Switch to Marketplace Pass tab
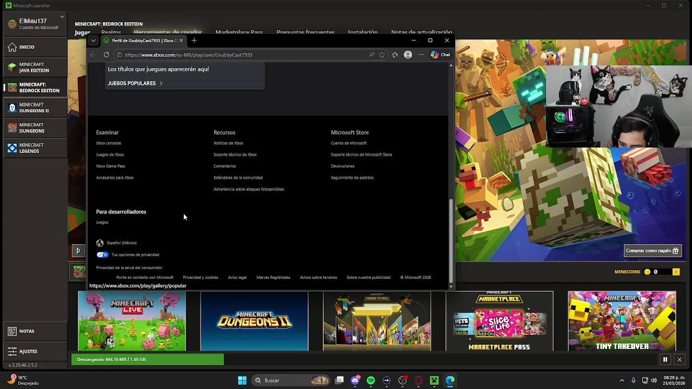 [239, 32]
